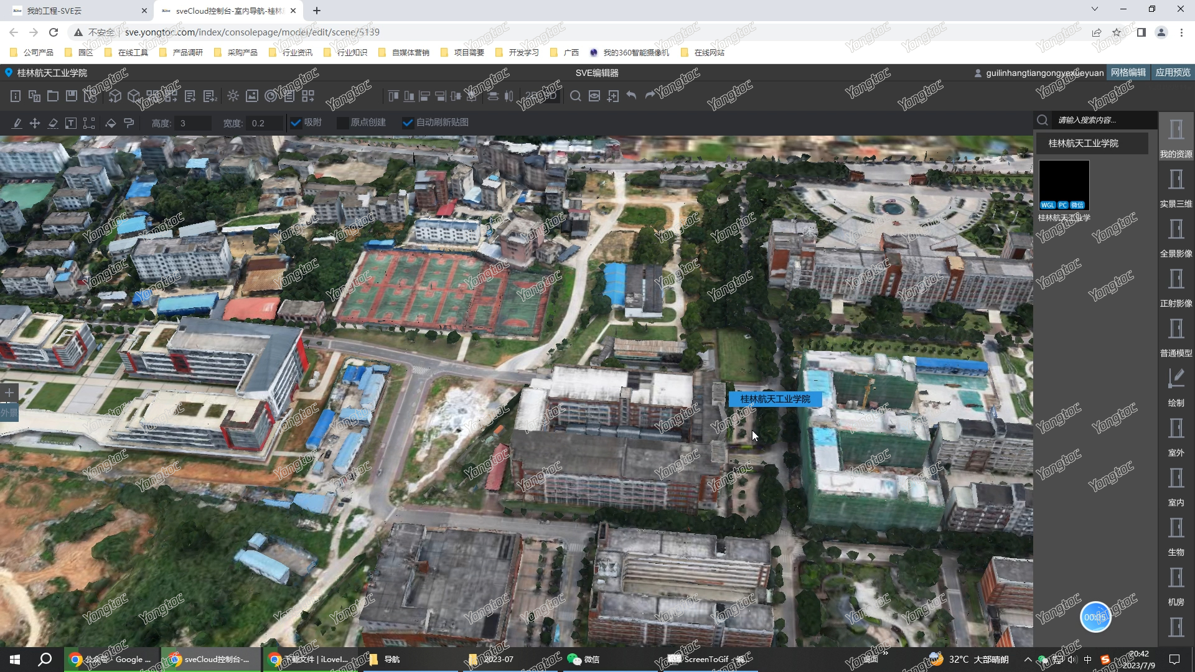1195x672 pixels.
Task: Select the text T tool
Action: click(x=71, y=123)
